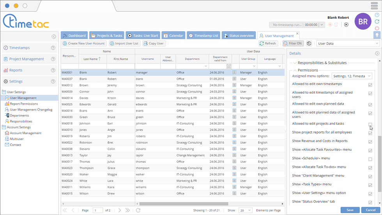Switch to the Projects & Tasks tab
This screenshot has width=382, height=215.
coord(106,36)
